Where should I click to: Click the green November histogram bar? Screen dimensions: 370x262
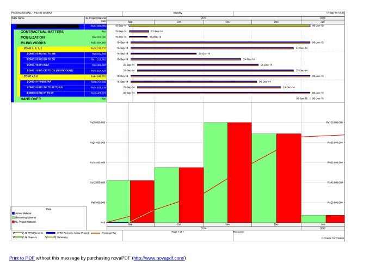215,173
